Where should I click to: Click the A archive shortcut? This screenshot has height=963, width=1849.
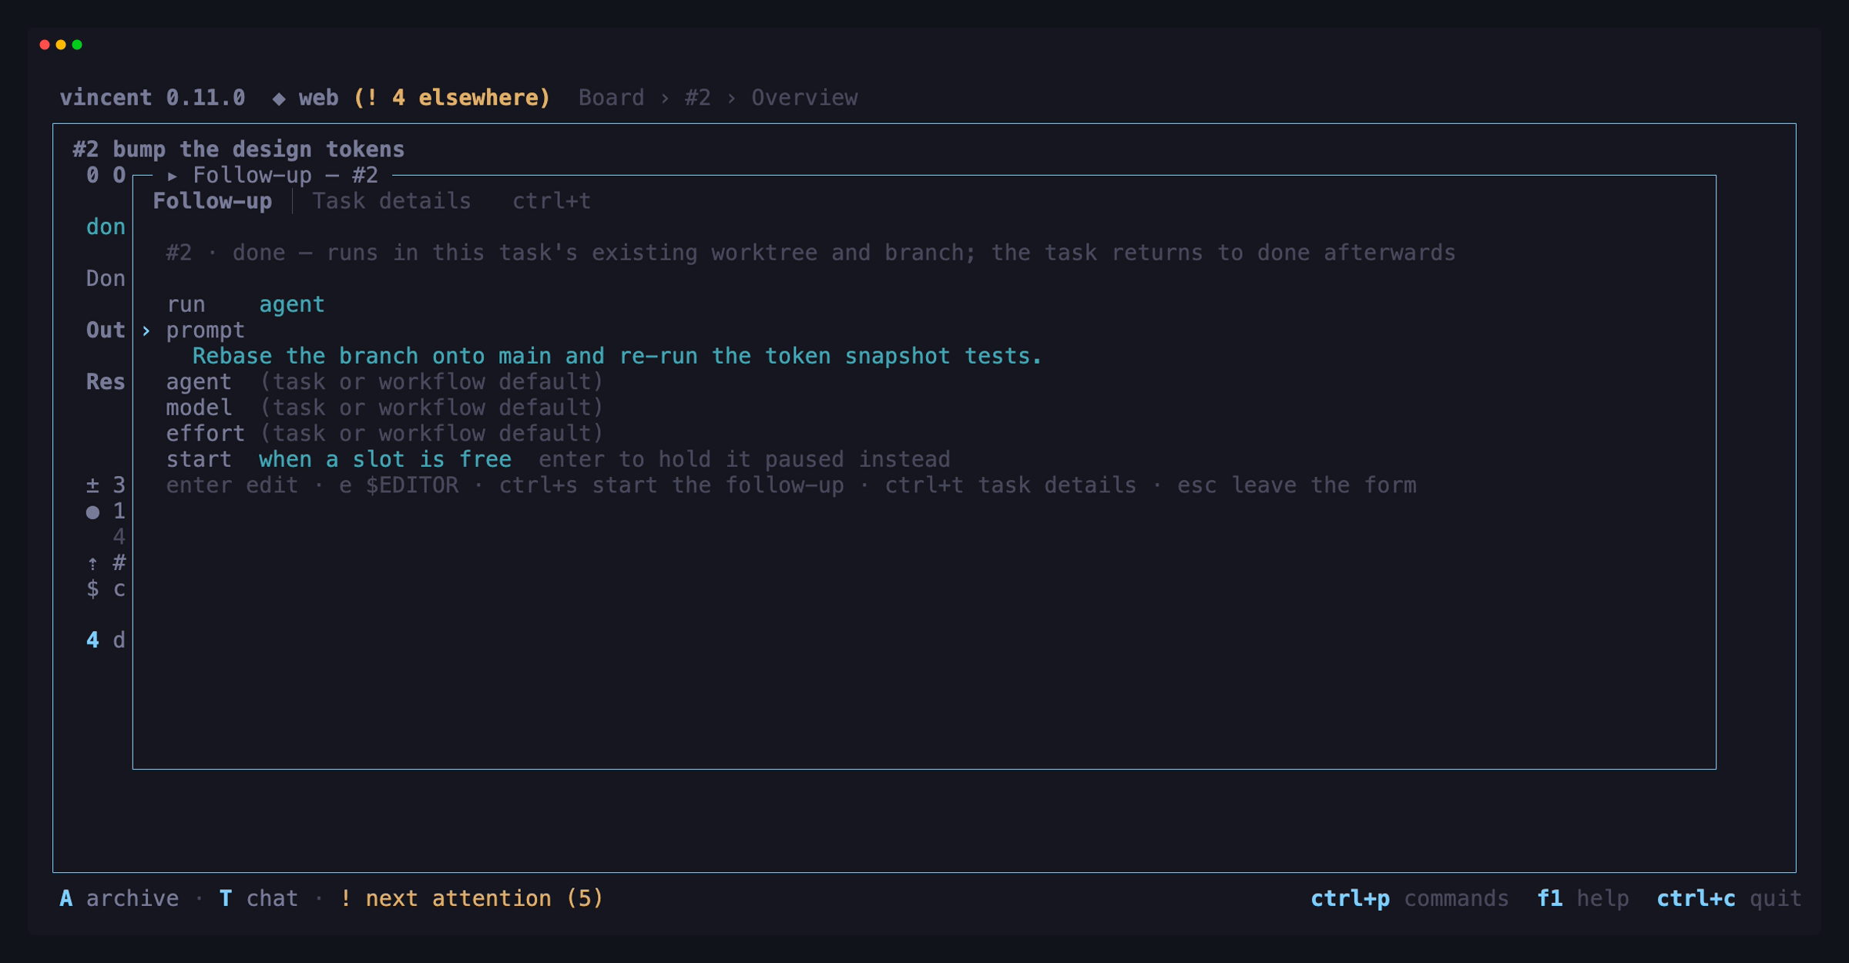coord(119,898)
